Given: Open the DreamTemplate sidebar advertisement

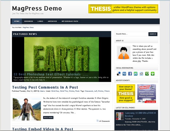Looking at the screenshot, I should [147, 93].
